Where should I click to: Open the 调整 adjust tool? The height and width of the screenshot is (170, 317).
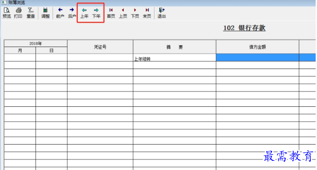pos(46,13)
